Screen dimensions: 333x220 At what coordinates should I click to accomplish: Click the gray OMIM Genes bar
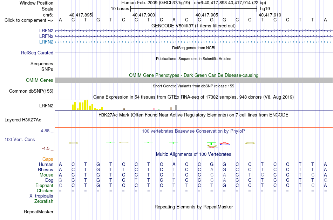click(x=193, y=80)
